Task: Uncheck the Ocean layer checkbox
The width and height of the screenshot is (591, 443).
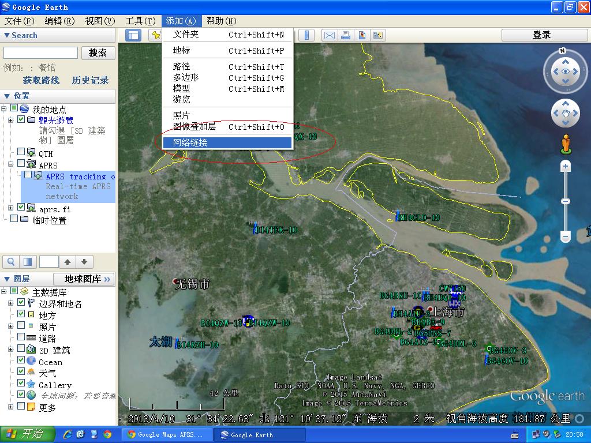Action: [21, 360]
